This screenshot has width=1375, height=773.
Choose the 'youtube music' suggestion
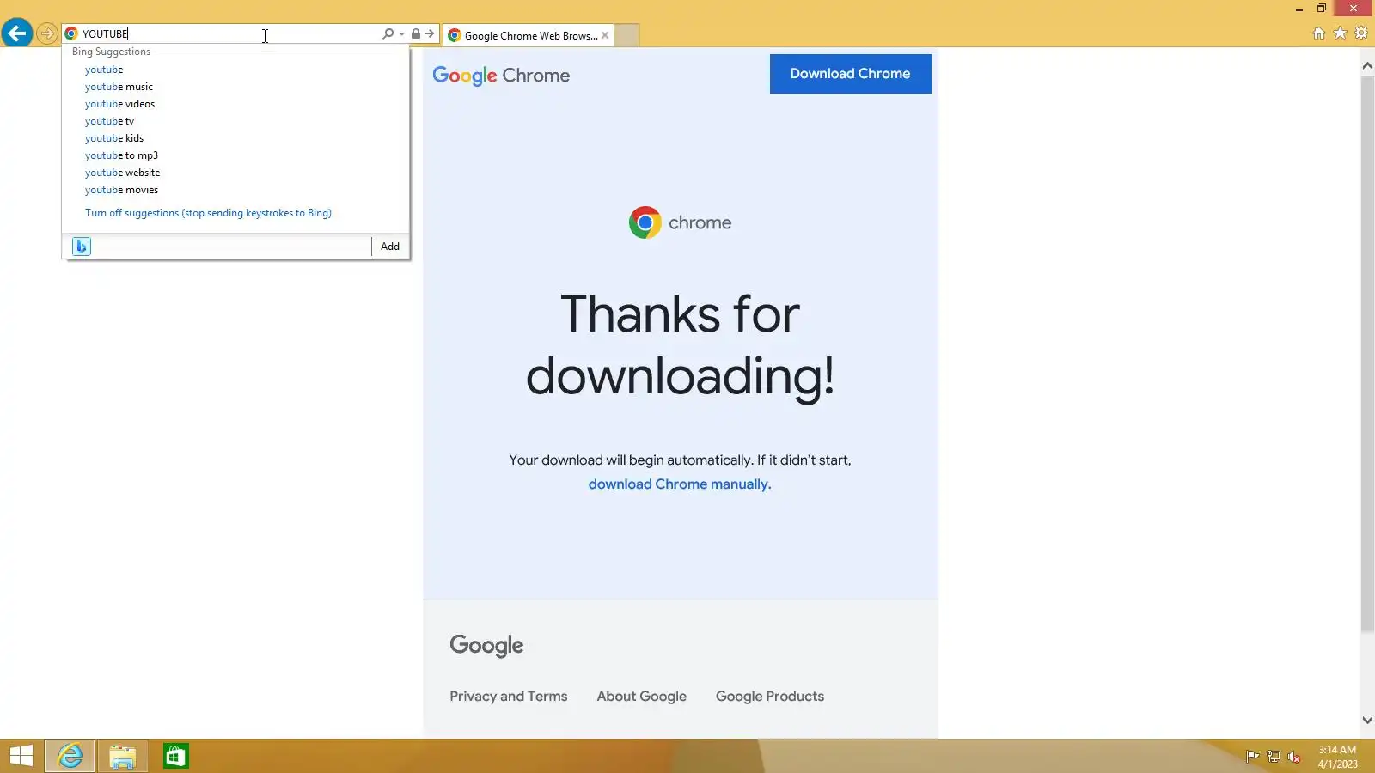coord(119,87)
